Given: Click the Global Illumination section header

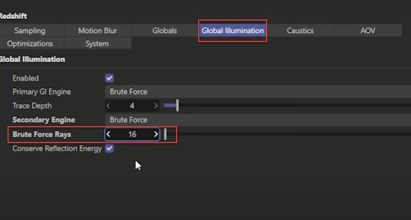Looking at the screenshot, I should 32,59.
